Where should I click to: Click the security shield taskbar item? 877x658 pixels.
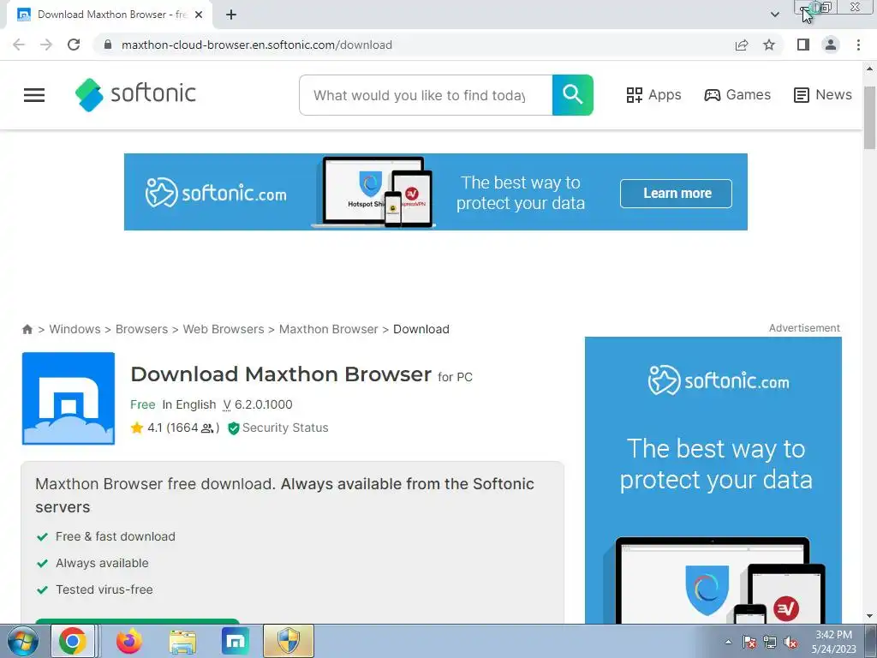click(x=289, y=641)
